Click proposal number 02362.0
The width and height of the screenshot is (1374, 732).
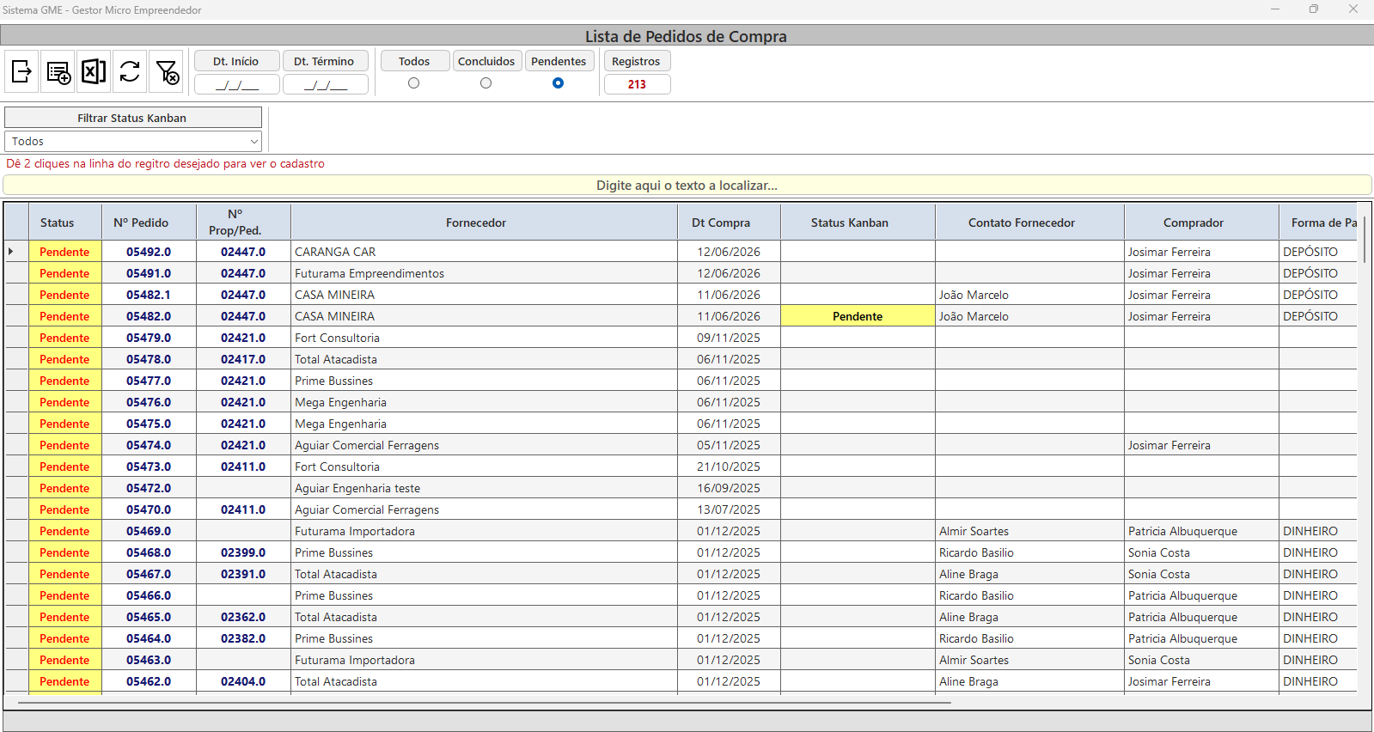pyautogui.click(x=243, y=617)
